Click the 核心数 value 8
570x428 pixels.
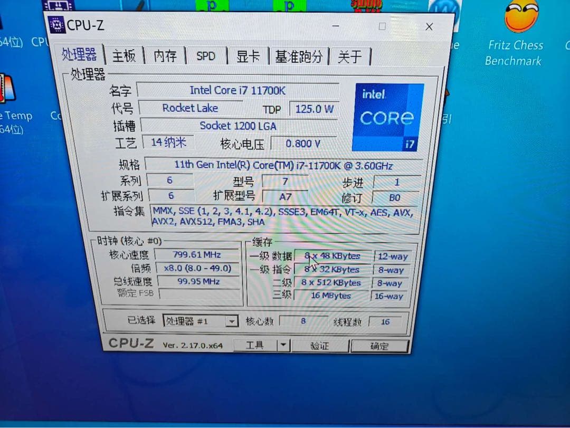303,321
